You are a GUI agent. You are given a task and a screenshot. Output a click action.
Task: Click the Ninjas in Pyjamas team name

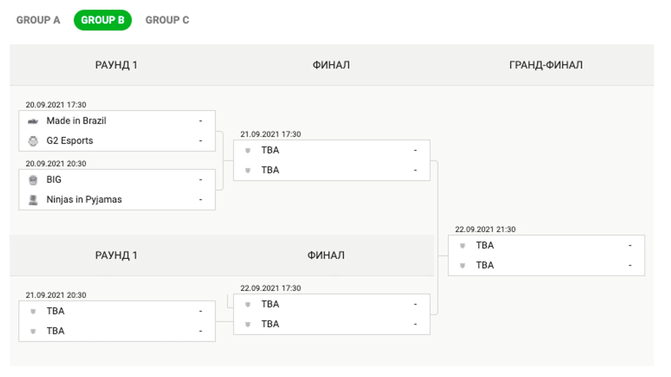[84, 199]
